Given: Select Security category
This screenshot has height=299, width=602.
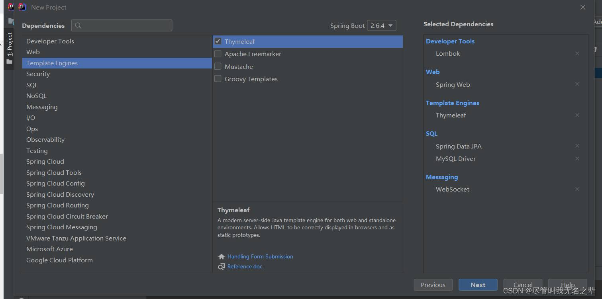Looking at the screenshot, I should click(x=117, y=74).
